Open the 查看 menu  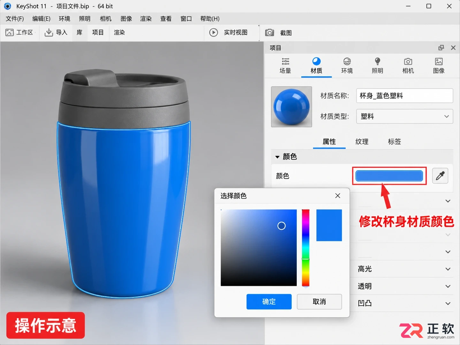166,19
